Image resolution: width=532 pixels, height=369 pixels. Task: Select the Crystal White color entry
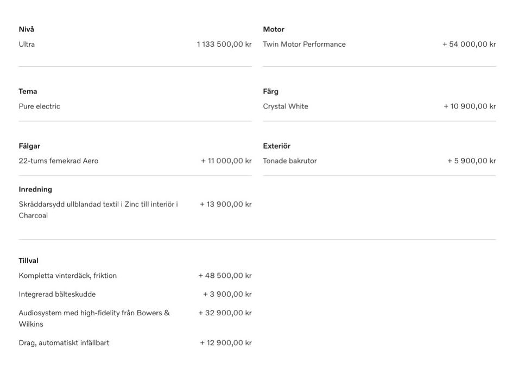(286, 106)
